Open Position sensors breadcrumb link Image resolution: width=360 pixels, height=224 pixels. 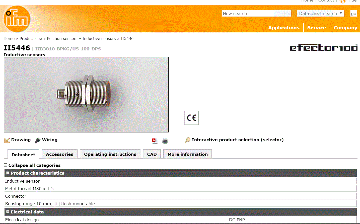point(62,38)
